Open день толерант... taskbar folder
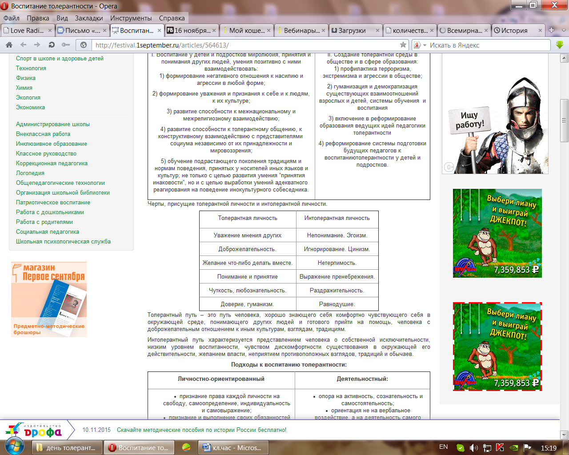The height and width of the screenshot is (455, 569). [x=68, y=447]
